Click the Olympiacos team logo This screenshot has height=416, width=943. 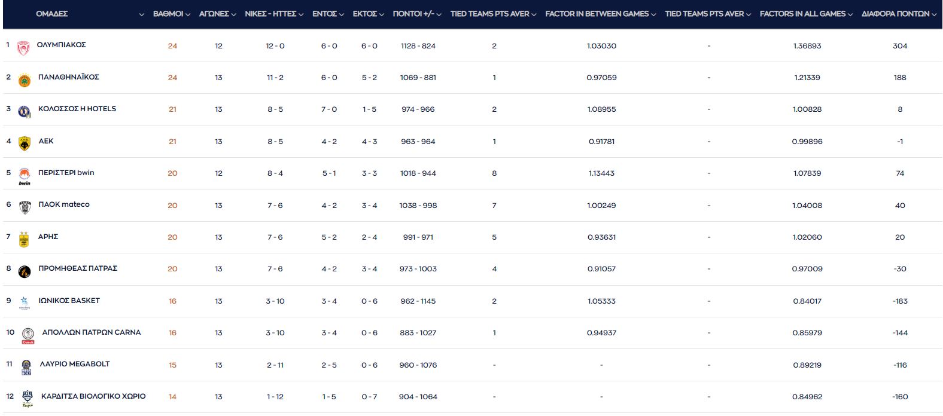(x=23, y=48)
